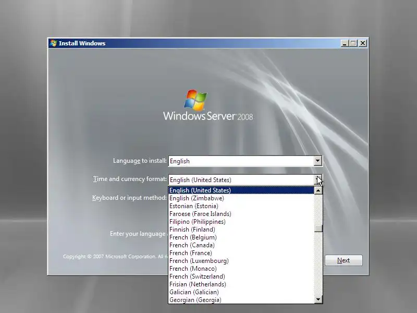Click the Time and currency format combo box
The image size is (417, 313).
pos(245,179)
